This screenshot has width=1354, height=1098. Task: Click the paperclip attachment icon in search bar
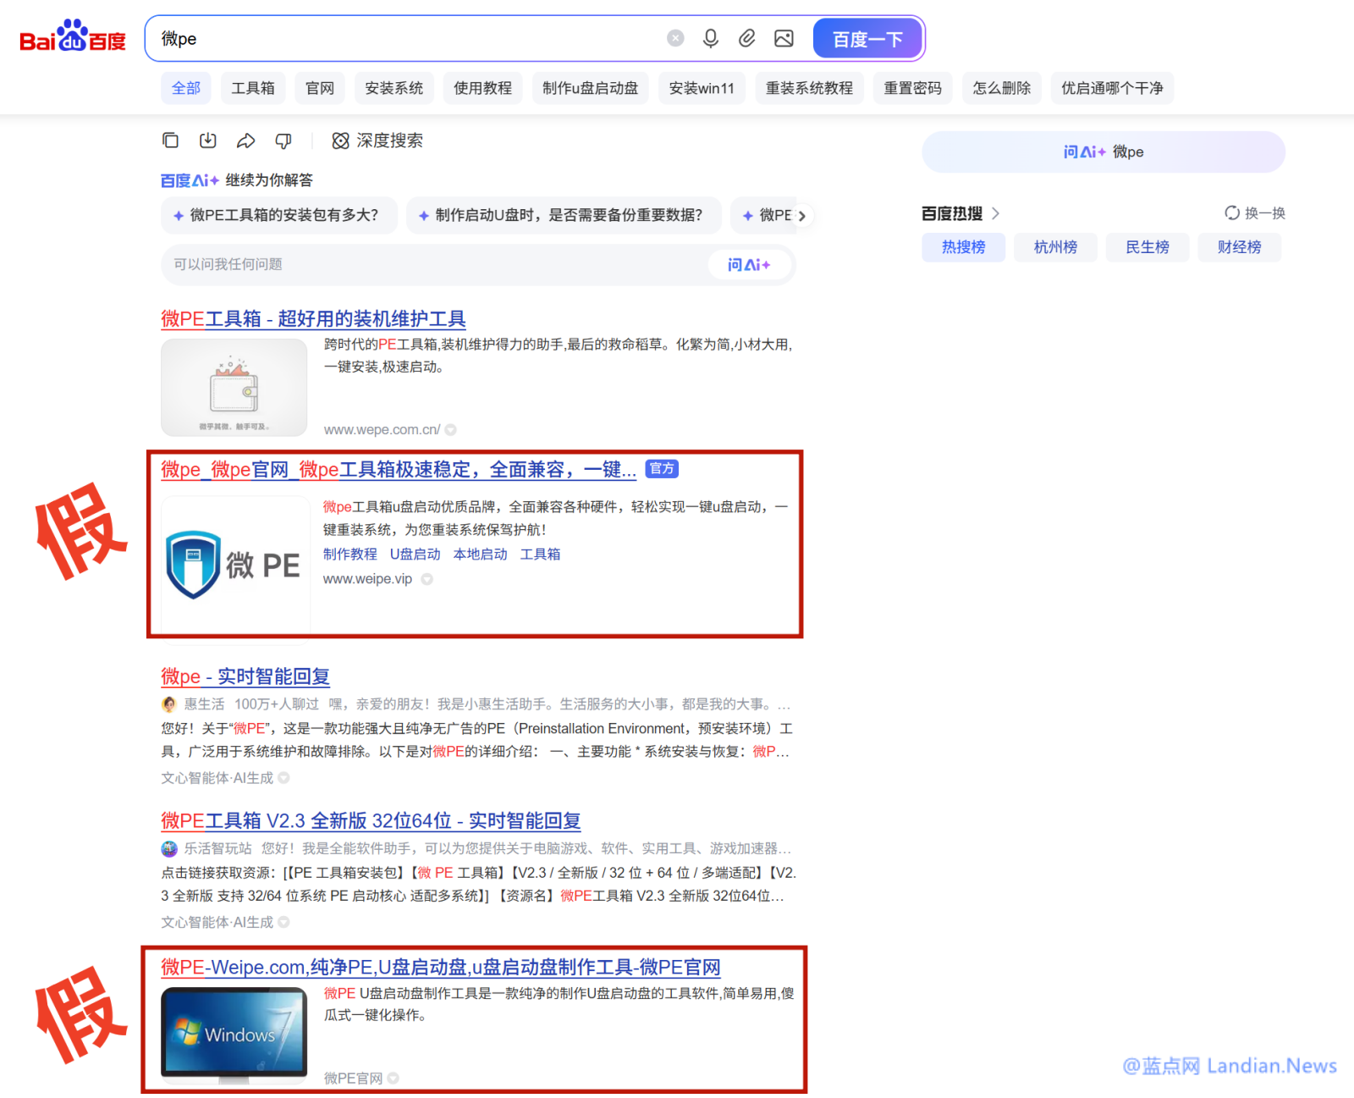click(x=747, y=38)
